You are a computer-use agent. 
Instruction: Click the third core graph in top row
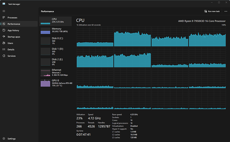(170, 36)
